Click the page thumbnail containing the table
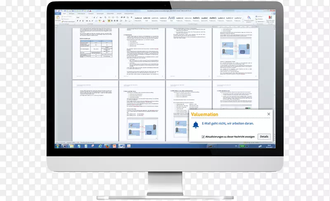Viewport: 330px width, 201px height. [x=96, y=53]
